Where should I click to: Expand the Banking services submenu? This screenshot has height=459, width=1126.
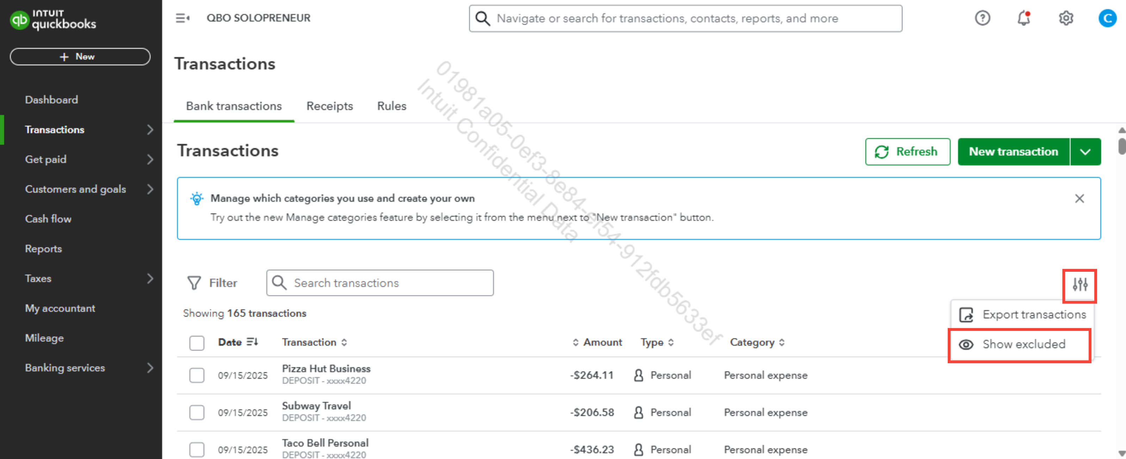[x=149, y=368]
